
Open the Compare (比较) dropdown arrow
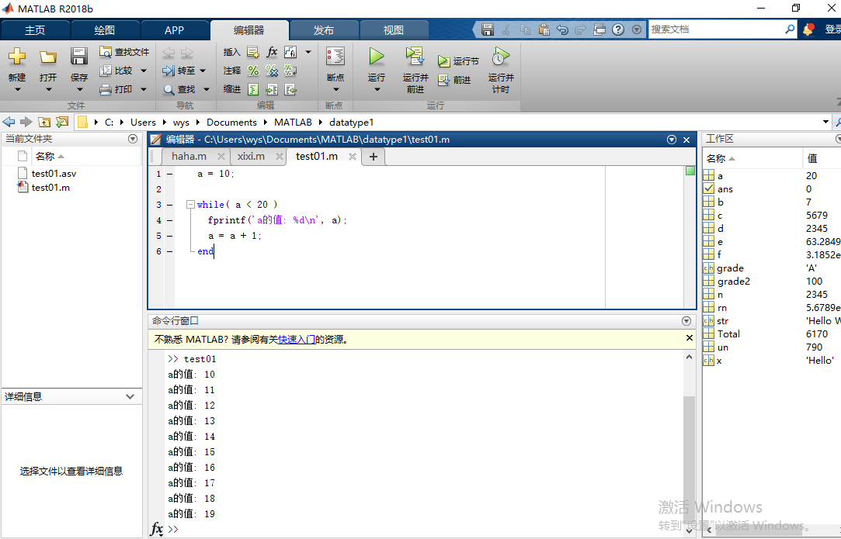tap(144, 71)
